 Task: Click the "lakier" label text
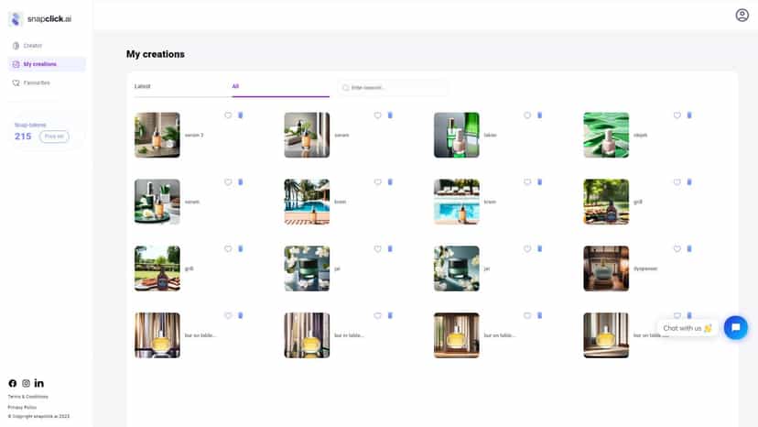[490, 135]
